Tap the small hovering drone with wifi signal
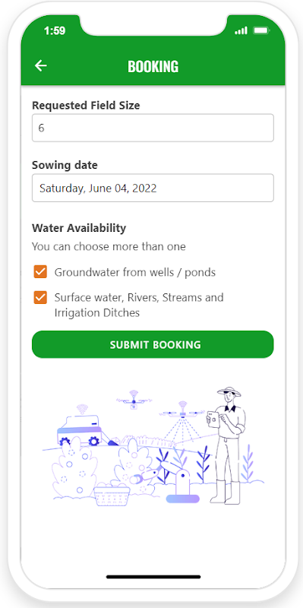 (134, 401)
